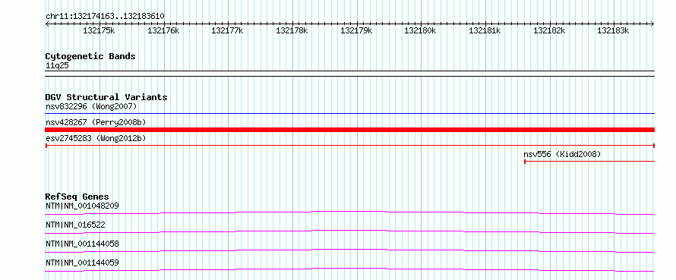Open esv2745283 (Wong2012b) variant details
The image size is (676, 280).
pos(96,138)
